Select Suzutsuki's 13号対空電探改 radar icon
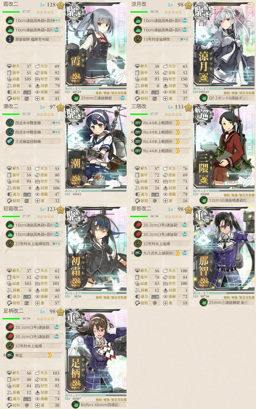This screenshot has width=256, height=409. (138, 39)
